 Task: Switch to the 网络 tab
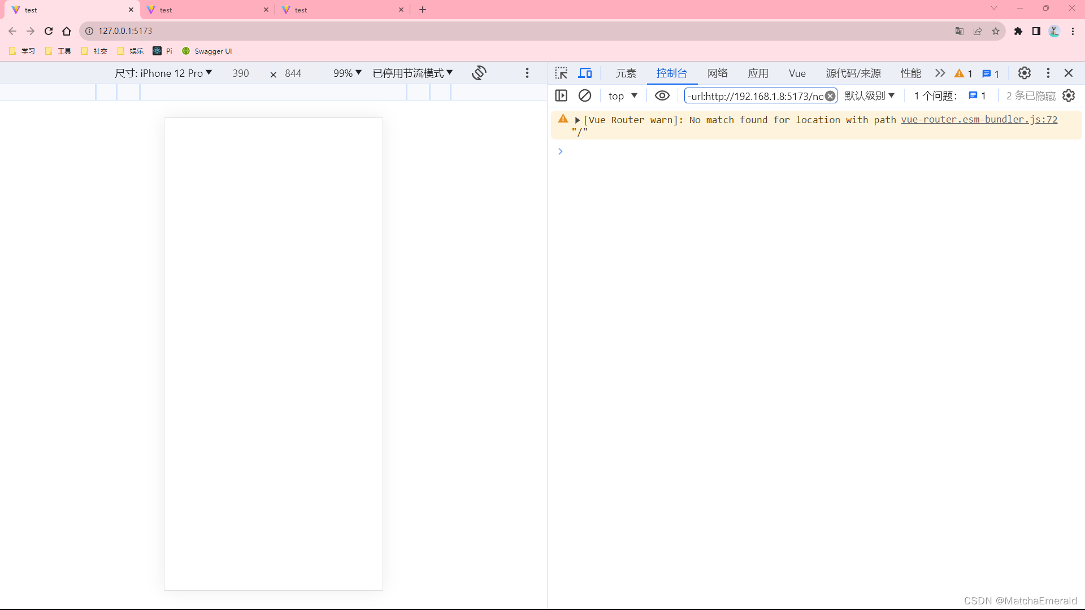(718, 73)
